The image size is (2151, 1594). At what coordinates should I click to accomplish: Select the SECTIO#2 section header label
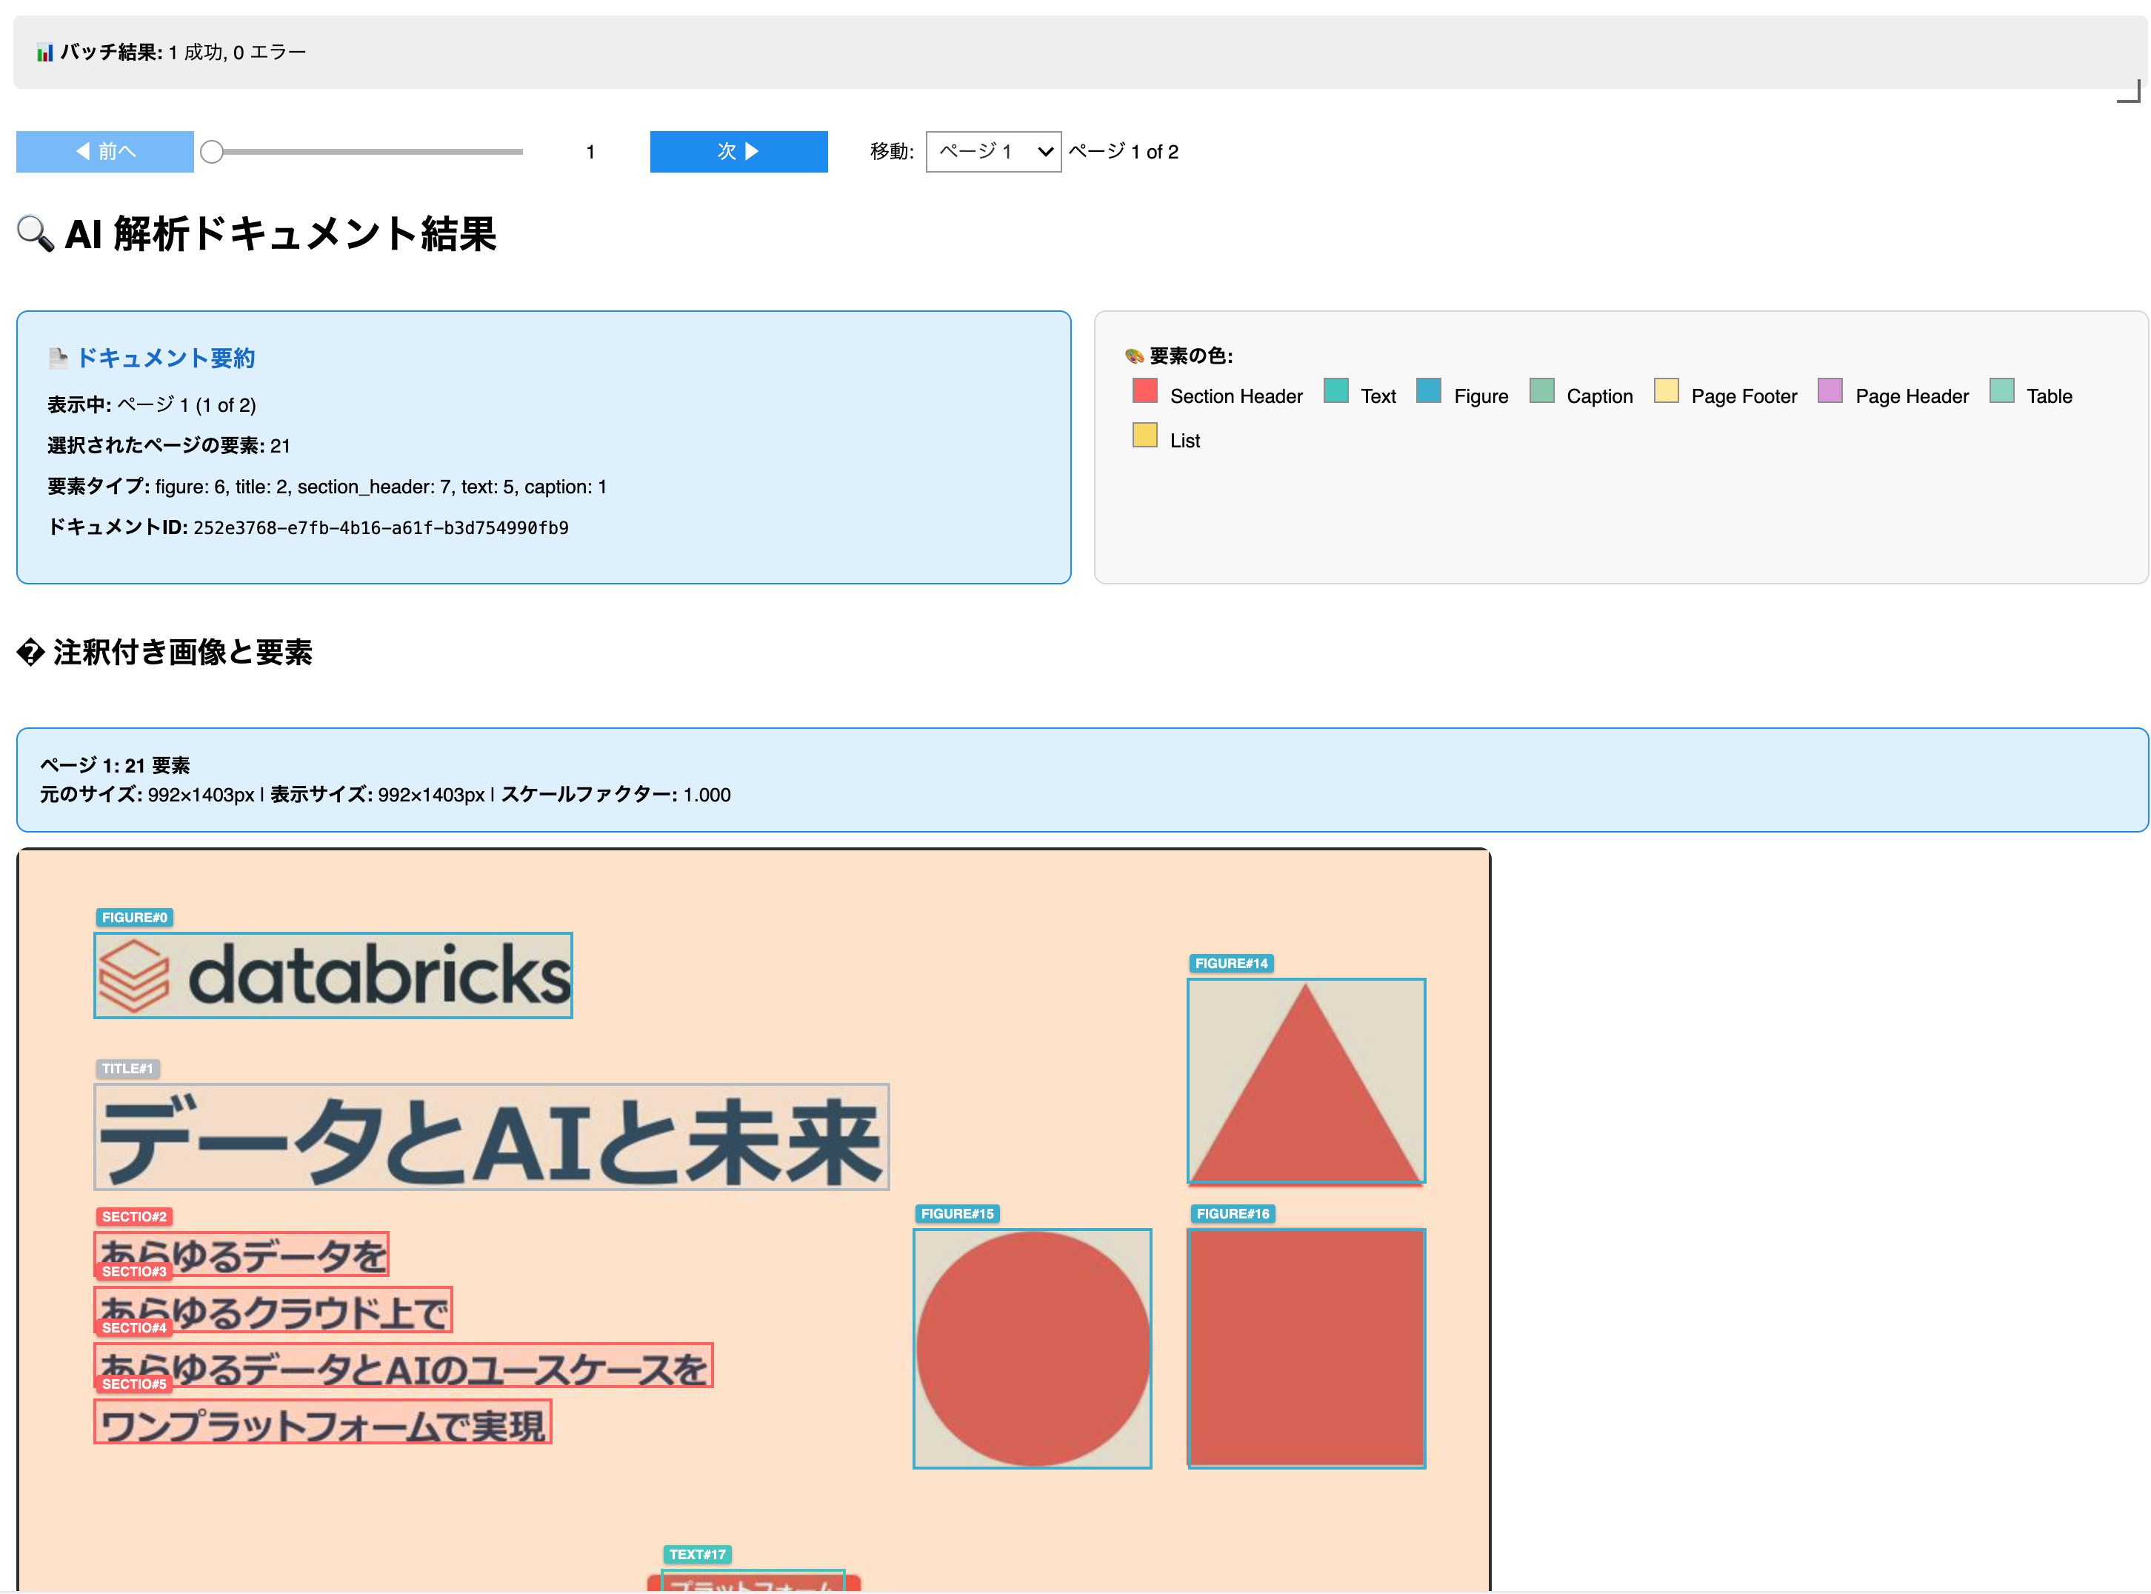click(x=134, y=1217)
